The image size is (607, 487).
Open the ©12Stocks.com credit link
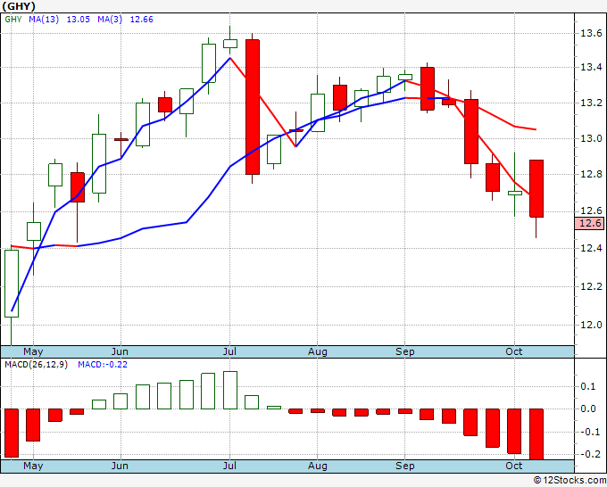pos(570,480)
